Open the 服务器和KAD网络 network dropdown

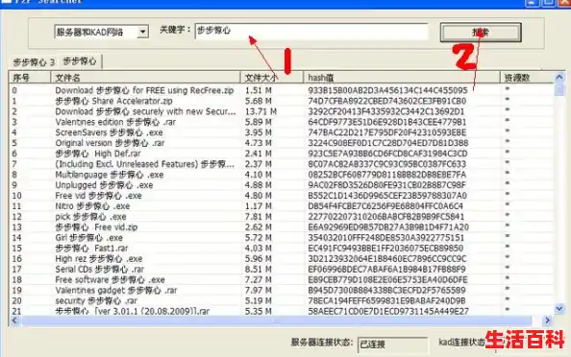(101, 32)
